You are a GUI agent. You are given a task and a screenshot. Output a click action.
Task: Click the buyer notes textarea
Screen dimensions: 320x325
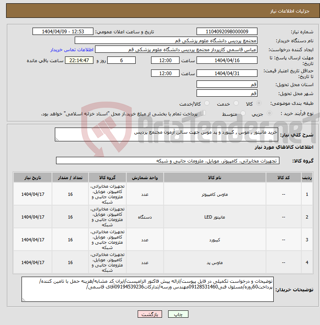click(147, 289)
